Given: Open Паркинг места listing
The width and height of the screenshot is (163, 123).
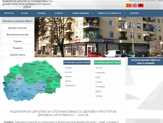Looking at the screenshot, I should [17, 54].
